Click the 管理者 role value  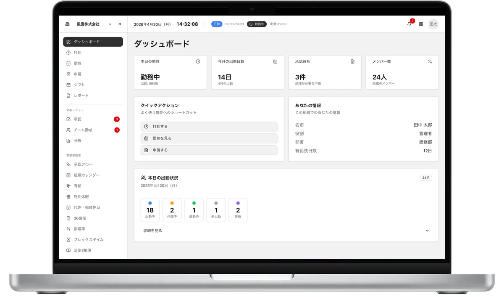point(425,133)
